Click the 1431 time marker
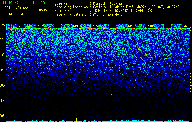This screenshot has width=192, height=122. (x=21, y=26)
